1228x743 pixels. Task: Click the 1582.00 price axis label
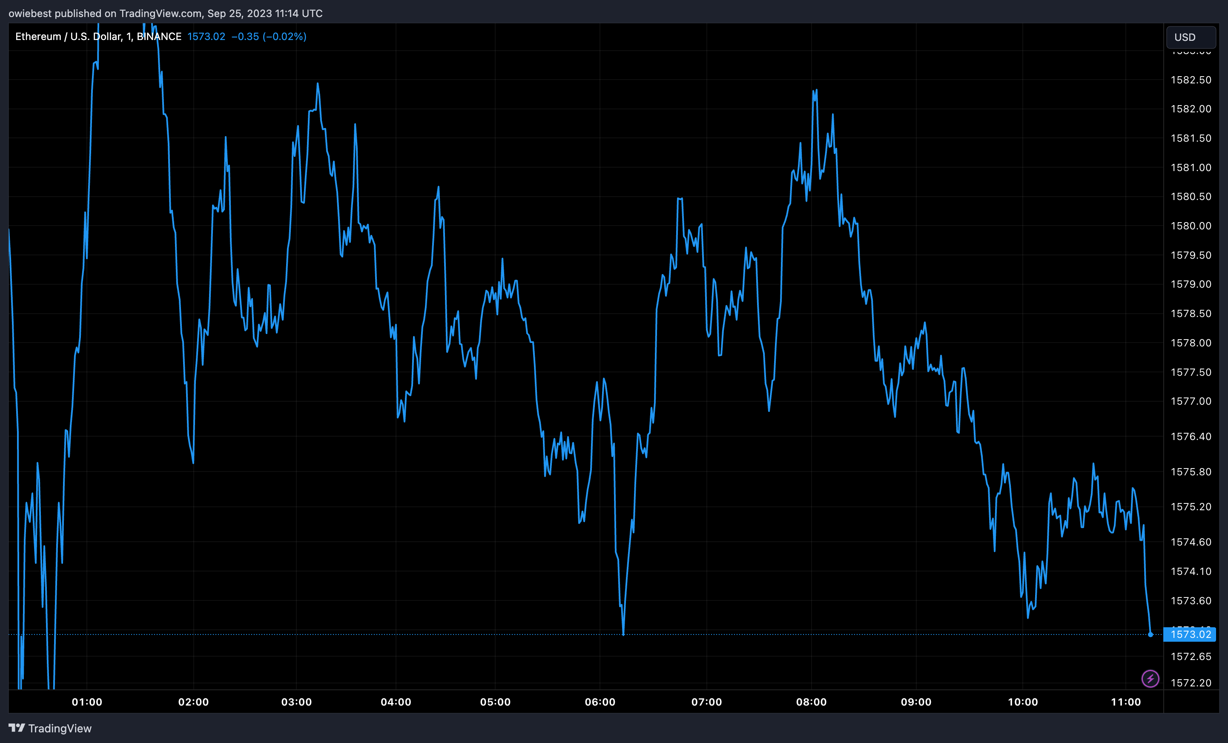[1191, 109]
